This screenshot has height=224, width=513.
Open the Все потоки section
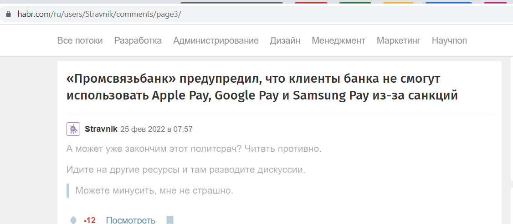coord(80,41)
